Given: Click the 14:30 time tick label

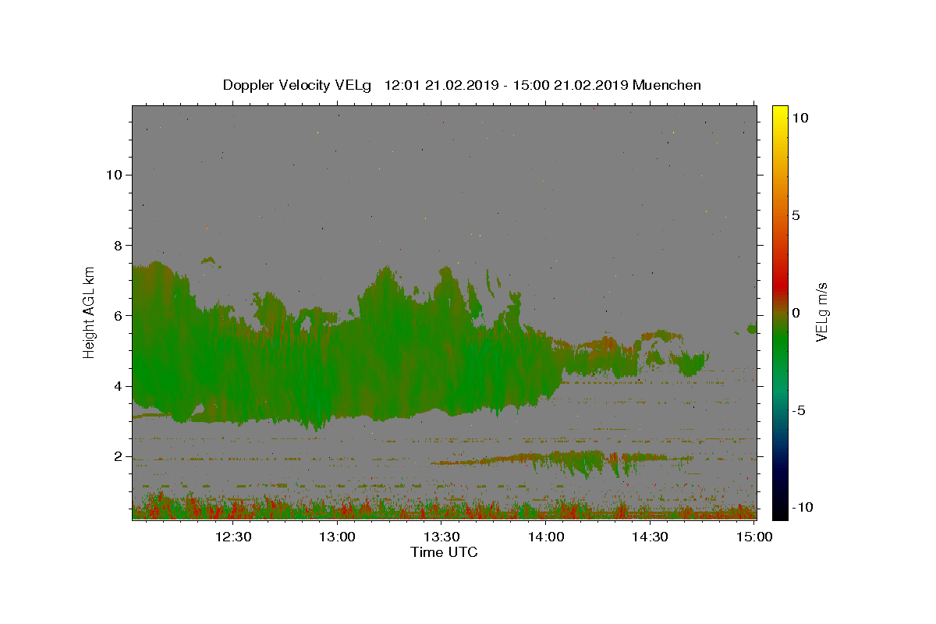Looking at the screenshot, I should [650, 537].
